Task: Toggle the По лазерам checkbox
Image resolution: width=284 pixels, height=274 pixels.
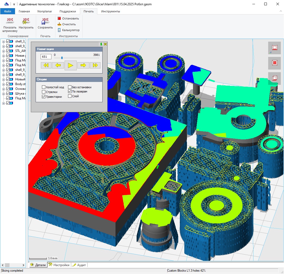Action: coord(70,92)
